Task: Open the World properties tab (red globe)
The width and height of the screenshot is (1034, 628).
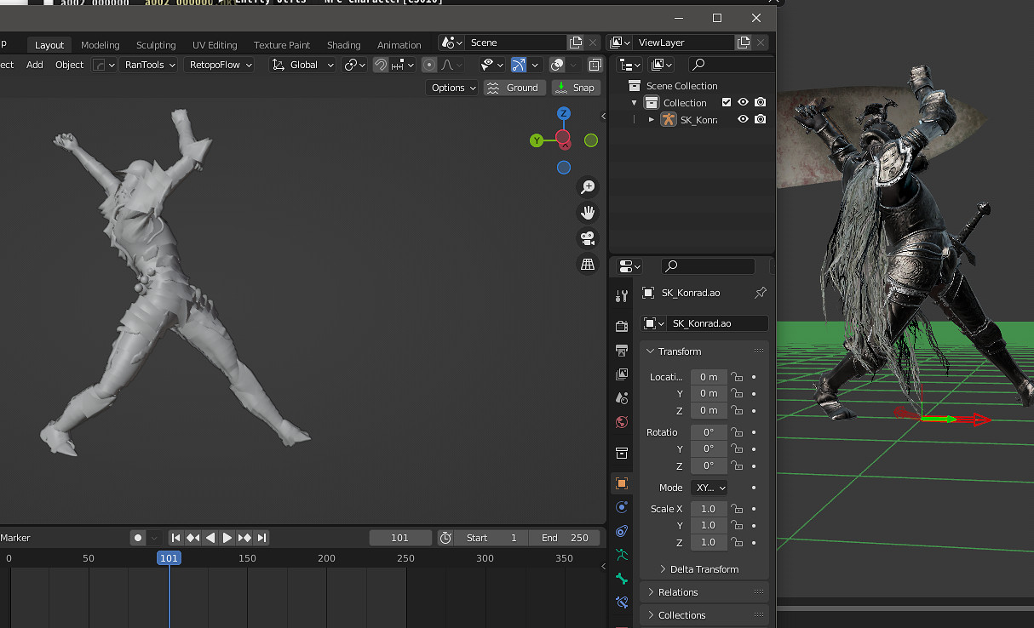Action: 622,422
